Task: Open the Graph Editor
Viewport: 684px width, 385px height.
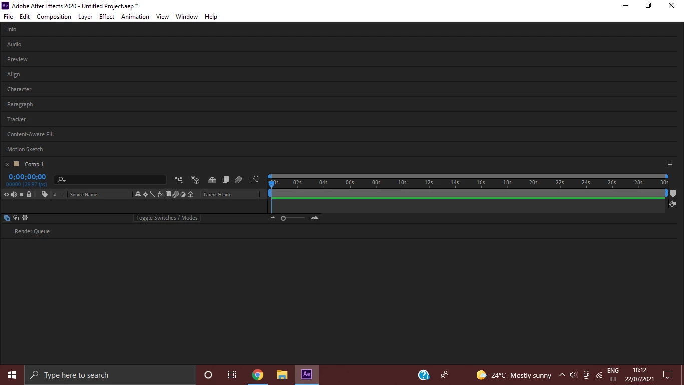Action: (x=255, y=180)
